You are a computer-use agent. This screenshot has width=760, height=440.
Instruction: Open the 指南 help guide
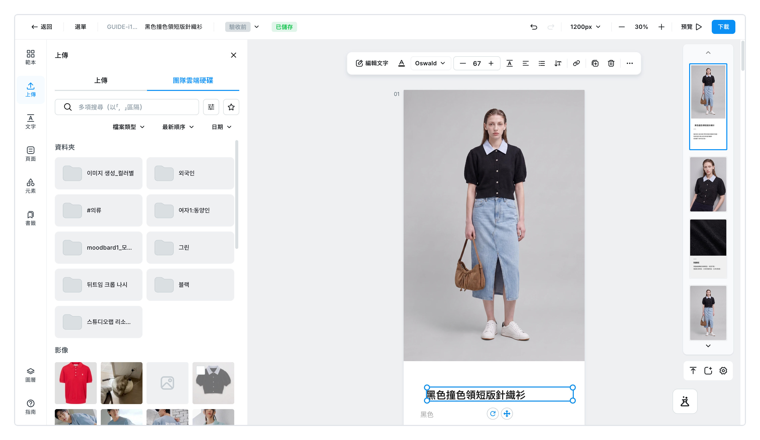[30, 407]
